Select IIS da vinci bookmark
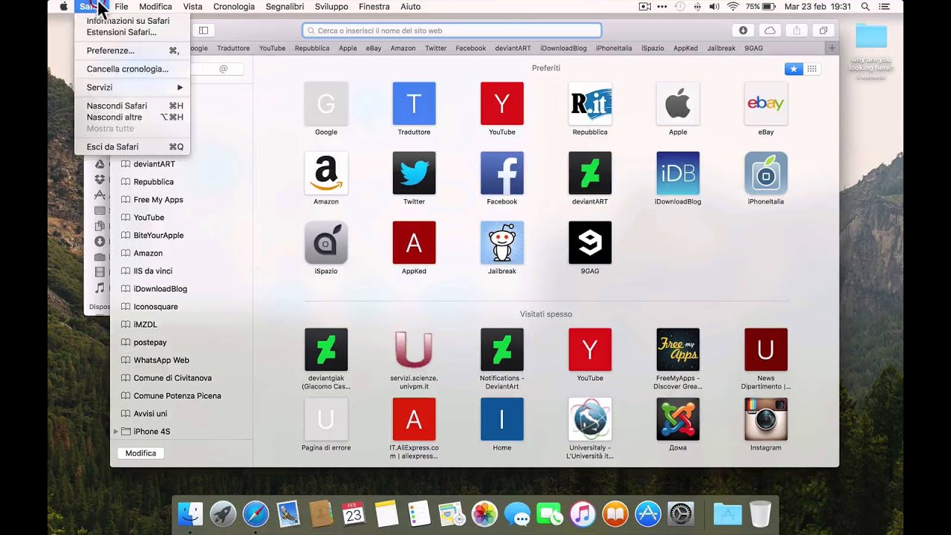The height and width of the screenshot is (535, 951). coord(152,271)
